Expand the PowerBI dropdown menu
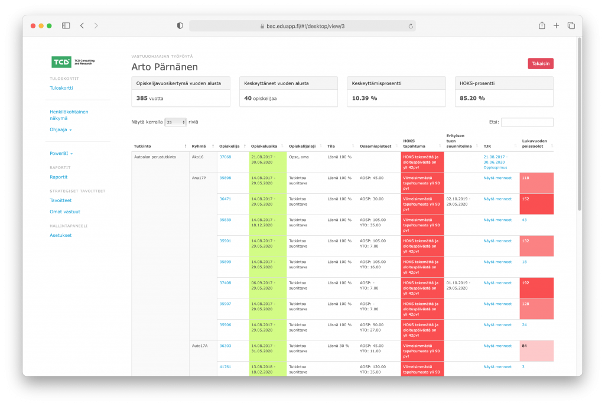 pyautogui.click(x=61, y=154)
